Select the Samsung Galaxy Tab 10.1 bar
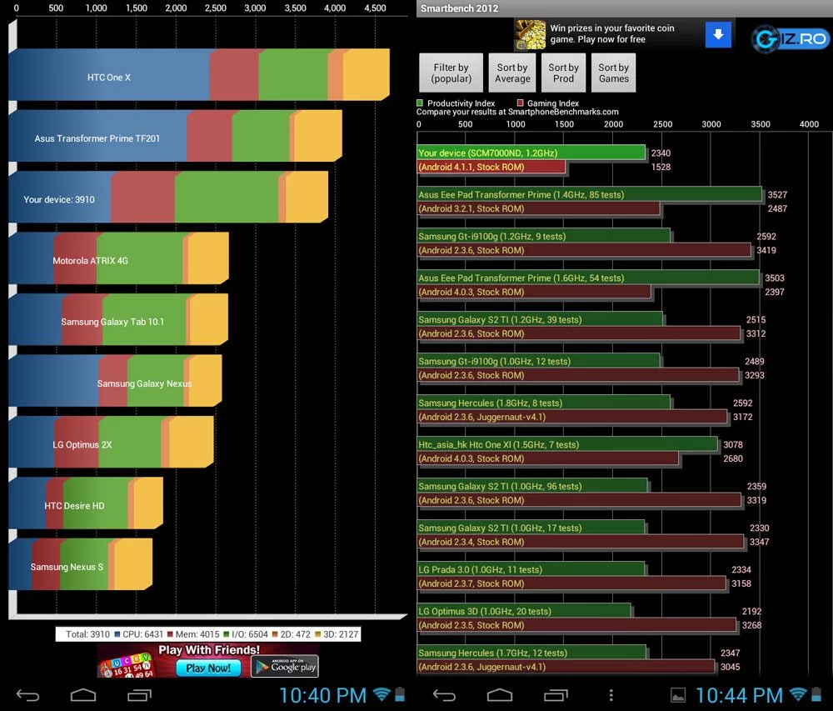Image resolution: width=833 pixels, height=711 pixels. (x=118, y=319)
